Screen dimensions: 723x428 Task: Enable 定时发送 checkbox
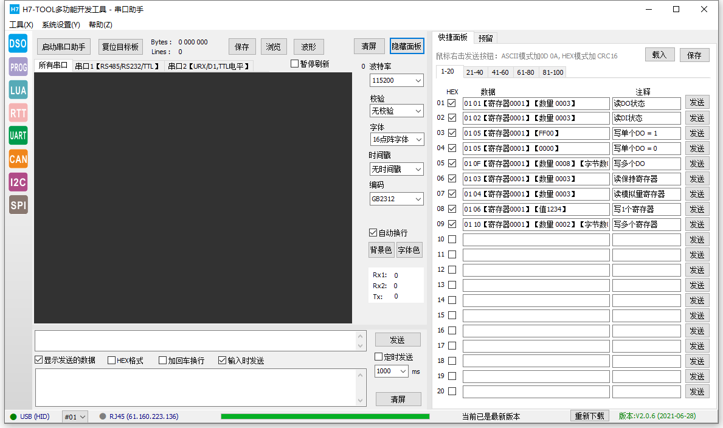[379, 356]
